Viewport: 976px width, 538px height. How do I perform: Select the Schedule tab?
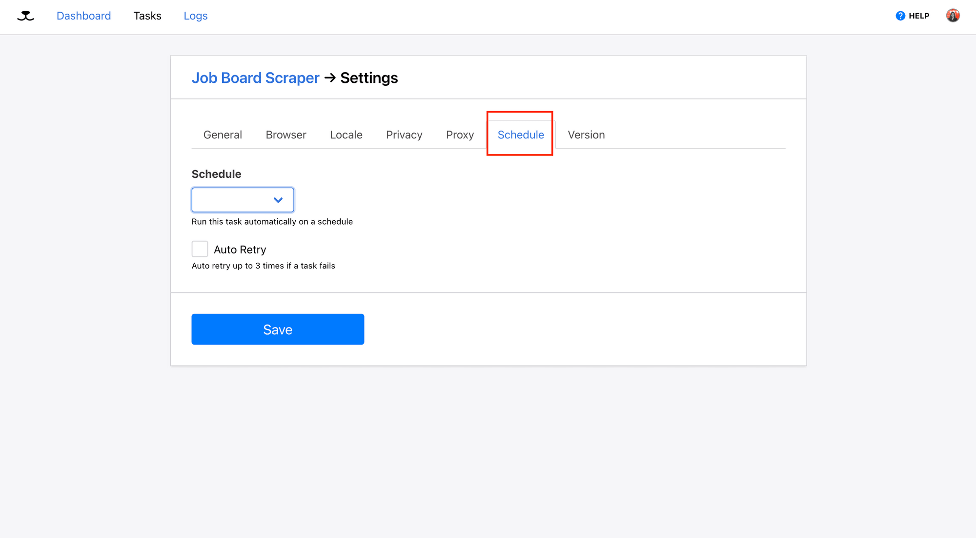(521, 135)
